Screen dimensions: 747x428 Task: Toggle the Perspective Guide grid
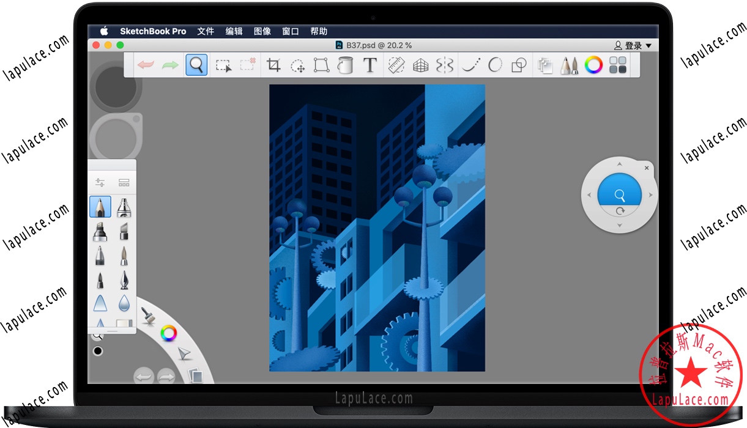(420, 65)
